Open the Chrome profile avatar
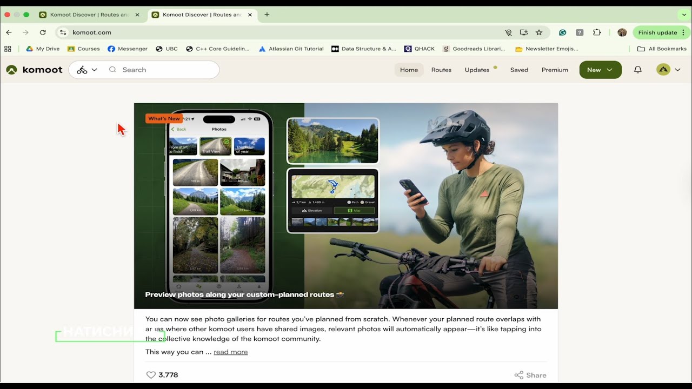Image resolution: width=692 pixels, height=389 pixels. coord(622,32)
